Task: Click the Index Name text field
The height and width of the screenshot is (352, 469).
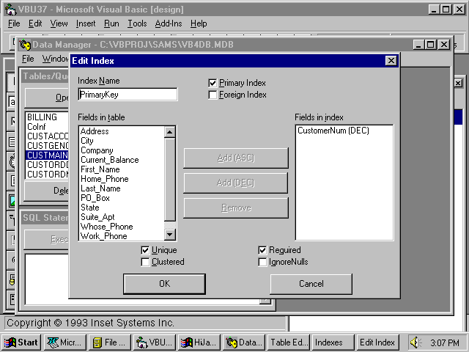Action: pyautogui.click(x=128, y=95)
